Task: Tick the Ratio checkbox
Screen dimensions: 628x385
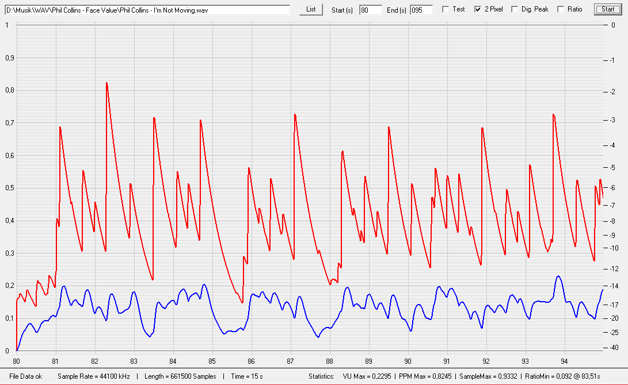Action: pyautogui.click(x=561, y=10)
